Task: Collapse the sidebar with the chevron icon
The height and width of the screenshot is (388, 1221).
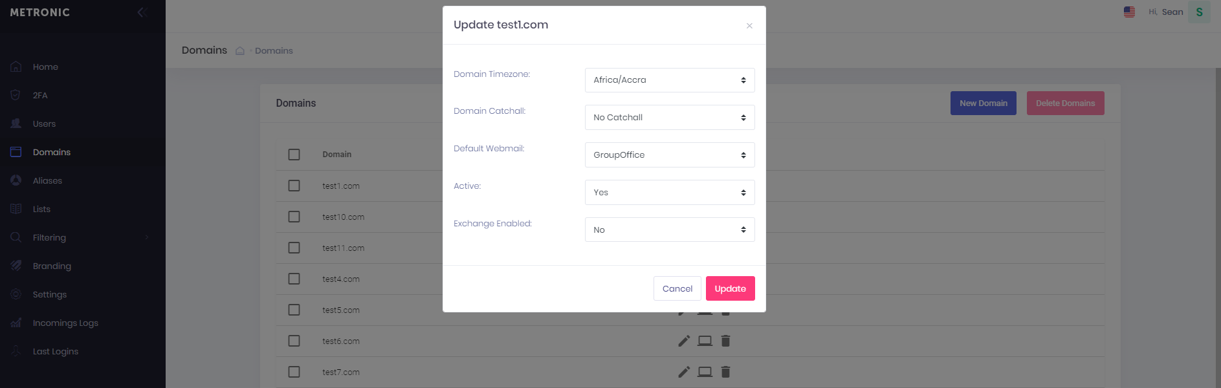Action: [142, 12]
